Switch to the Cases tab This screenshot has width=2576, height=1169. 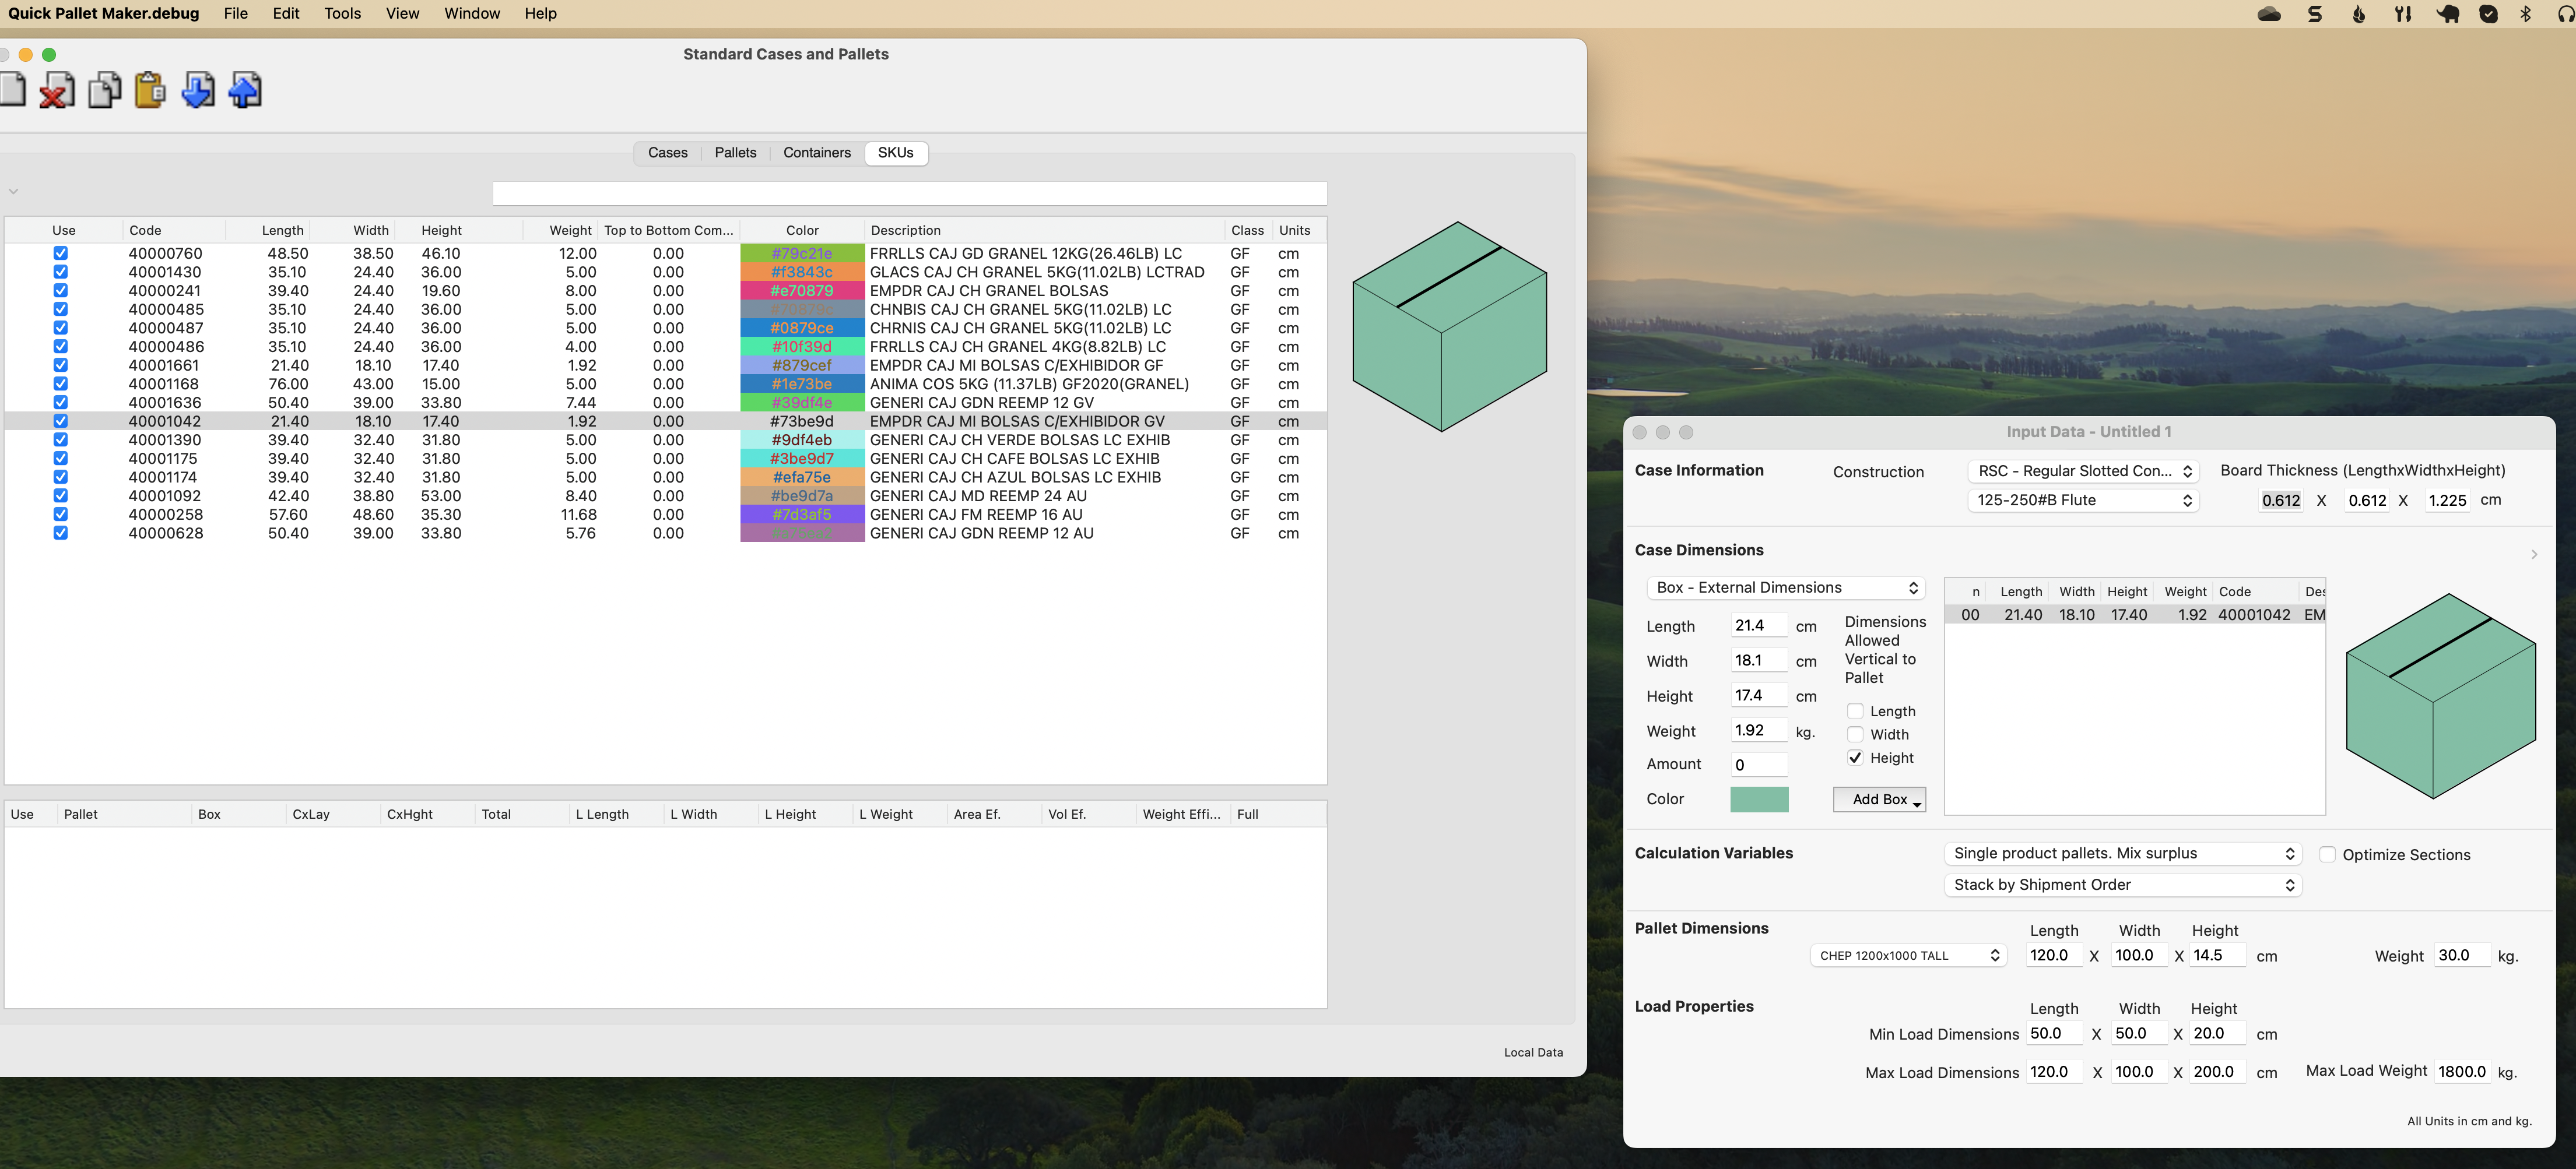[667, 153]
